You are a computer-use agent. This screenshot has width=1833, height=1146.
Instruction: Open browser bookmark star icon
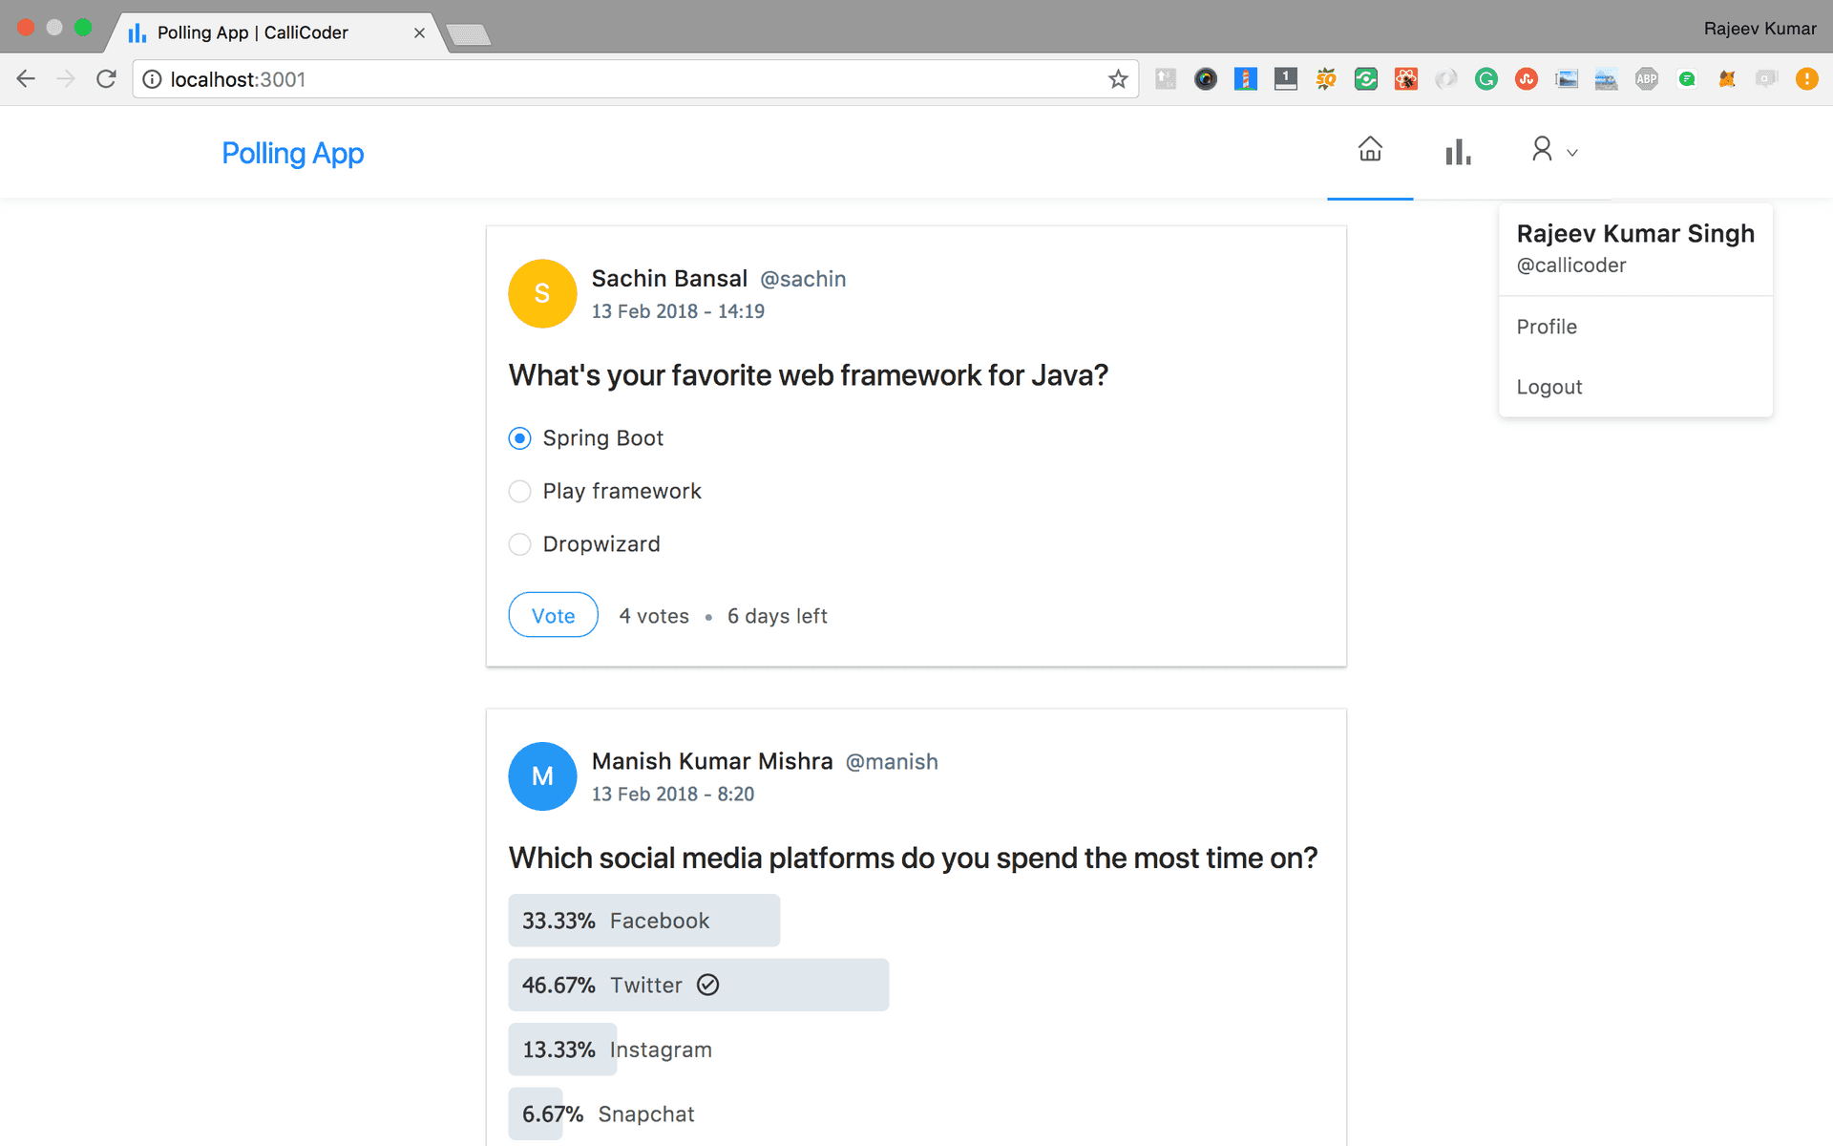pyautogui.click(x=1119, y=79)
